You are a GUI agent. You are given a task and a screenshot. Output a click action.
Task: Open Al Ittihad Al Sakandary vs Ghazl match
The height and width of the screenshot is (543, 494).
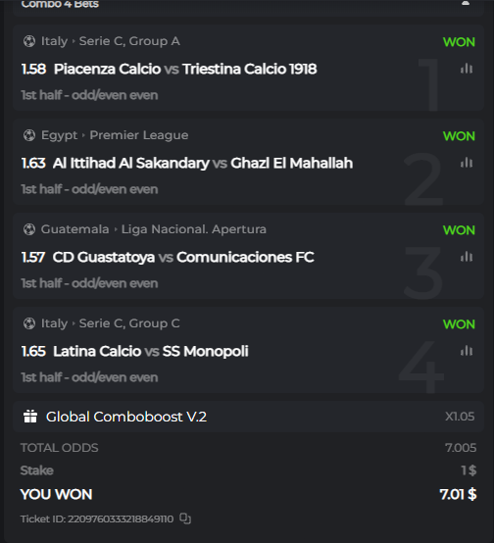tap(203, 163)
